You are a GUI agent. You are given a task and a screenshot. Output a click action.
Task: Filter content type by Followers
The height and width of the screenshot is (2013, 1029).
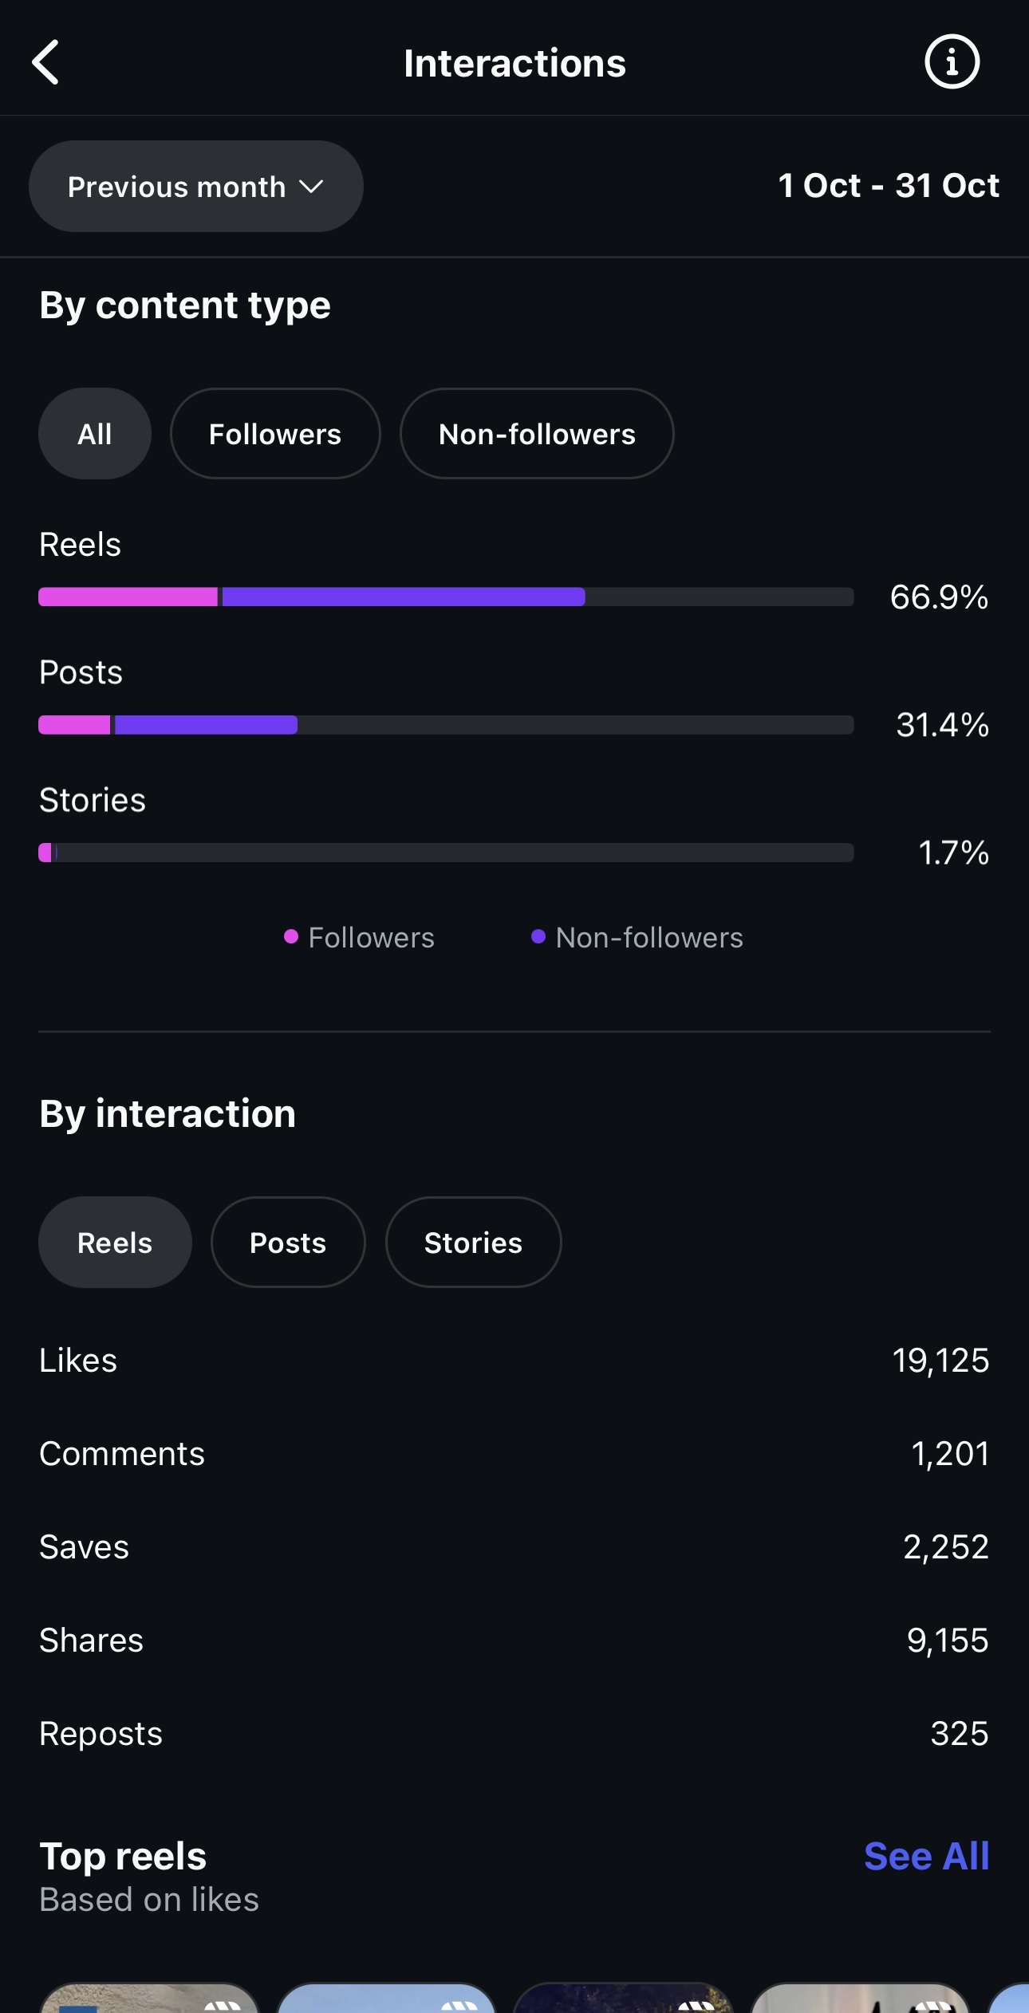[x=274, y=434]
